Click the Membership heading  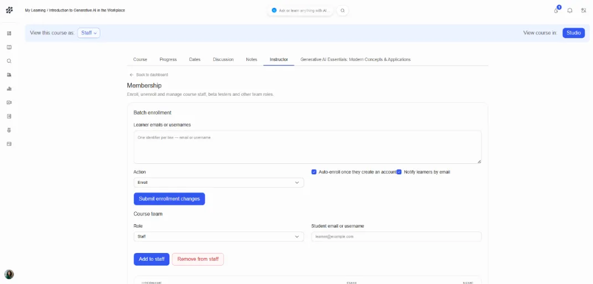pyautogui.click(x=144, y=85)
